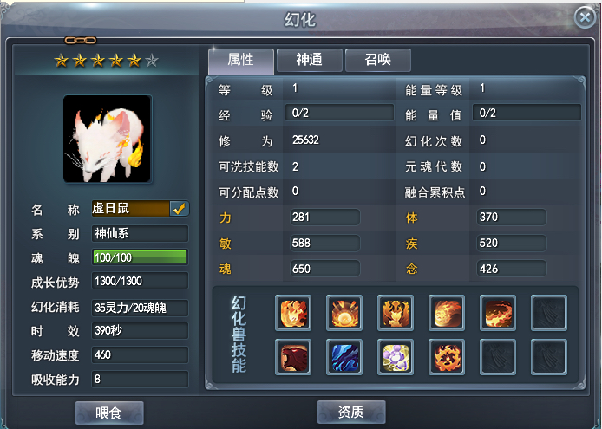The image size is (602, 429).
Task: Open the 资质 aptitude button
Action: coord(351,412)
